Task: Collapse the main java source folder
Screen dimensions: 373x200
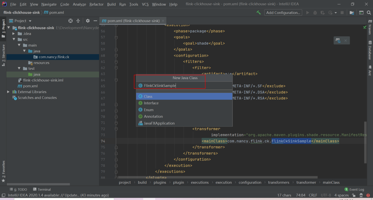Action: point(24,51)
